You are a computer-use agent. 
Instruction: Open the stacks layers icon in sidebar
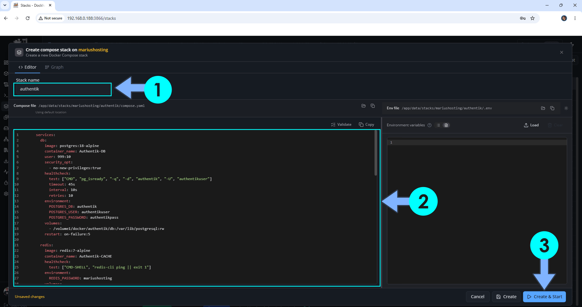tap(6, 106)
